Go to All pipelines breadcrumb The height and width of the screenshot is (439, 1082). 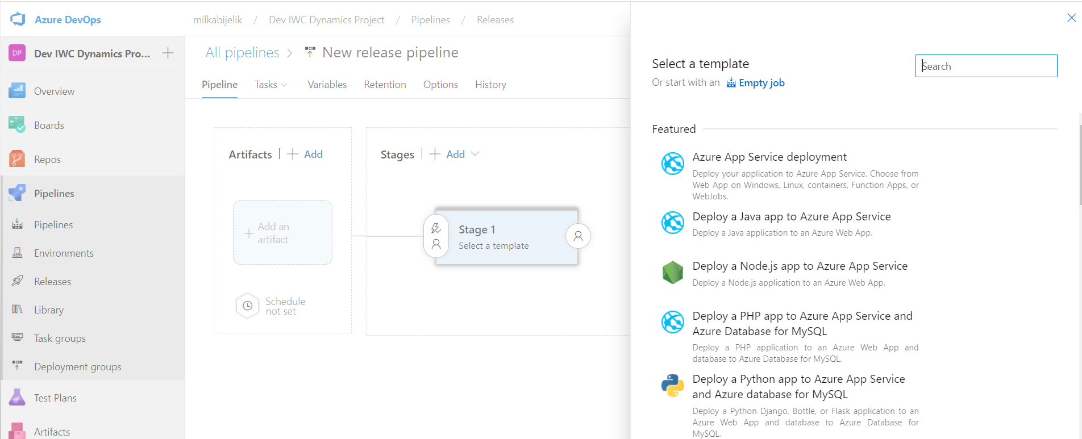pos(242,53)
